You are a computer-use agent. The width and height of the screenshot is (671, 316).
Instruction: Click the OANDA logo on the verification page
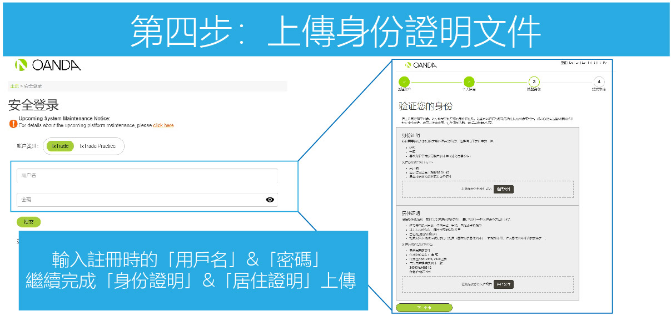tap(421, 65)
